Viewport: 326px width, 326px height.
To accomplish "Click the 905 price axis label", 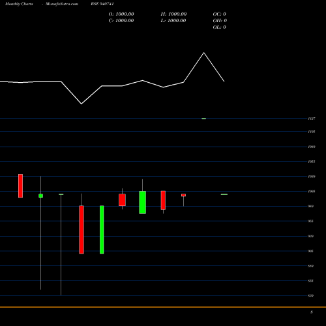I will click(311, 251).
